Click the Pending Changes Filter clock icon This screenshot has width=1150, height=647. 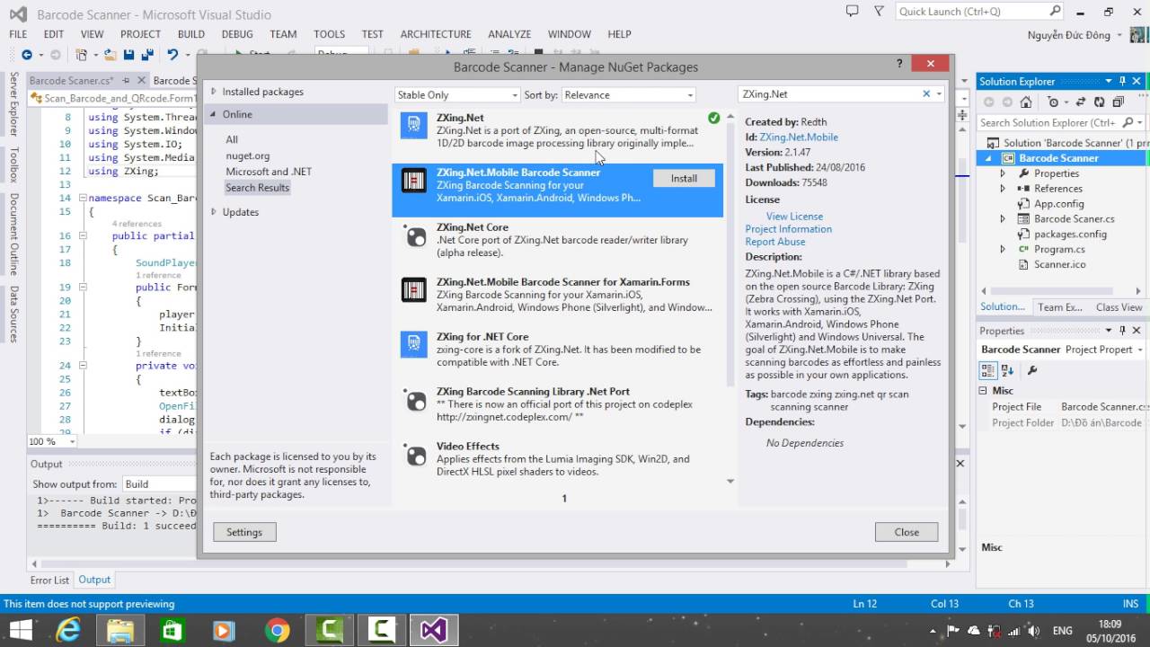[1053, 102]
